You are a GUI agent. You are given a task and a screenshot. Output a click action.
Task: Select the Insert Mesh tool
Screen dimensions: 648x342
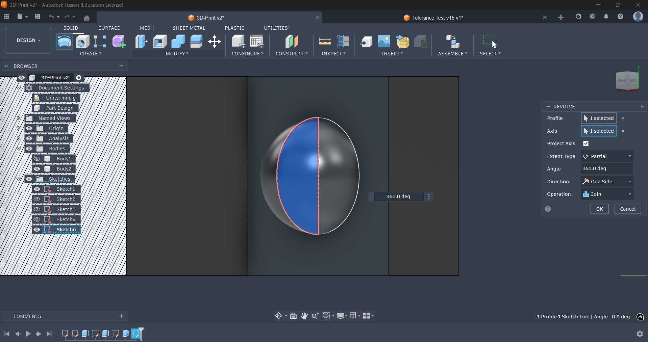pyautogui.click(x=403, y=42)
